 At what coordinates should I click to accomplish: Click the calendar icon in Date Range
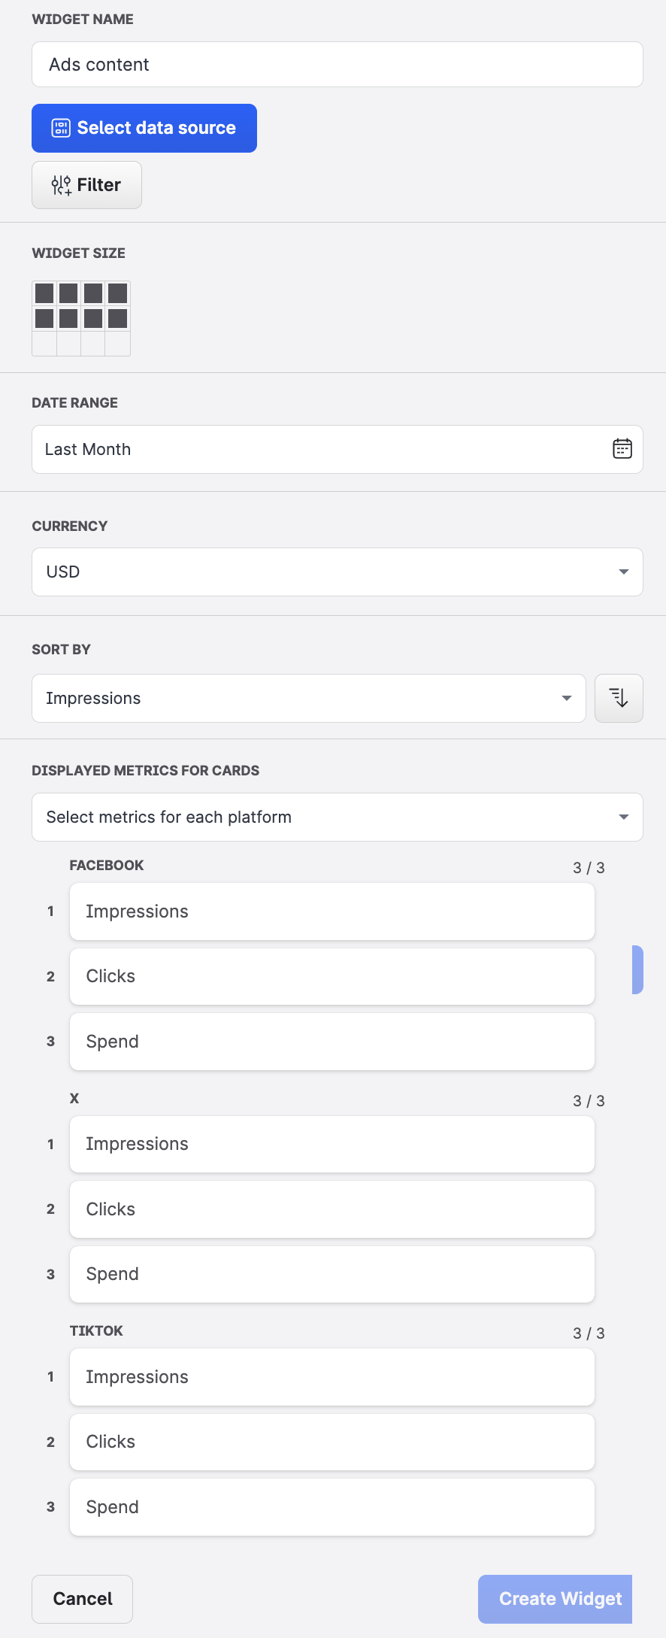[622, 449]
